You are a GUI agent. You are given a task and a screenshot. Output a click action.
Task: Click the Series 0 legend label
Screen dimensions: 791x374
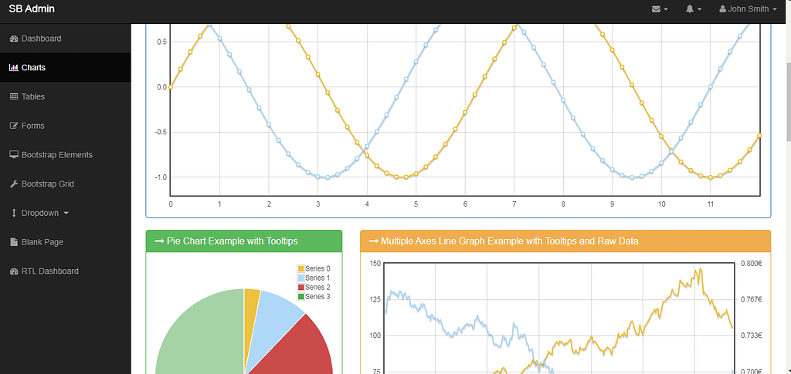pyautogui.click(x=317, y=269)
